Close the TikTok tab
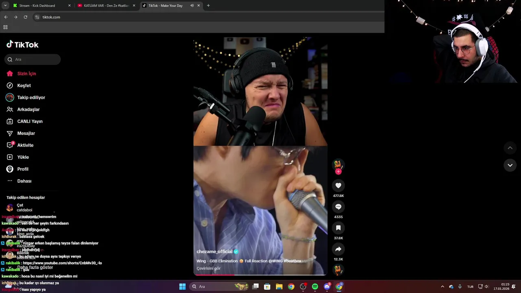Screen dimensions: 521x293 pos(199,6)
